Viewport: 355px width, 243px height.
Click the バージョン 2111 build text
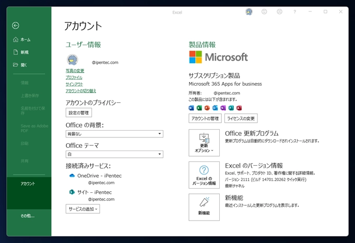coord(266,180)
